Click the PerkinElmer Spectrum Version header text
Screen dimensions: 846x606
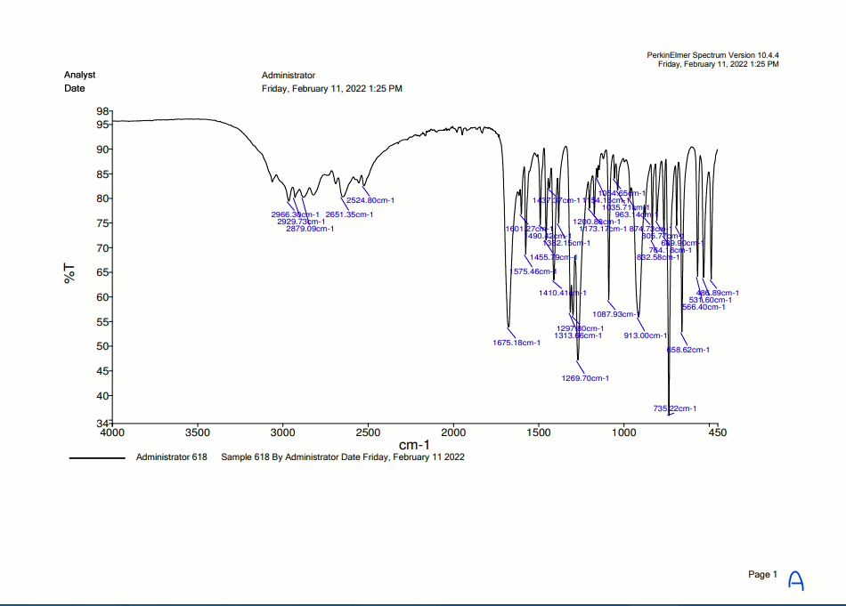712,55
